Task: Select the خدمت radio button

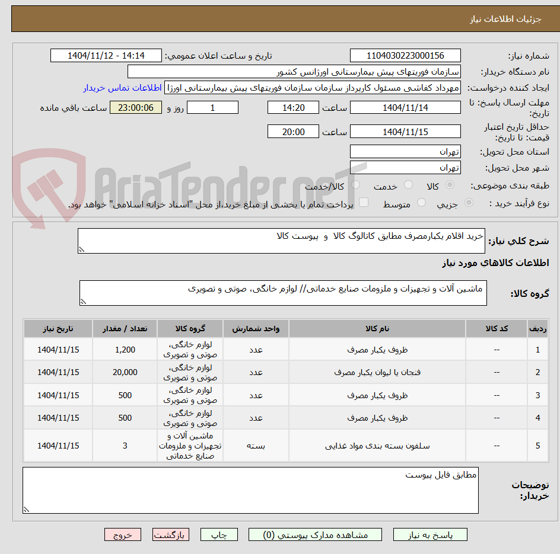Action: 408,185
